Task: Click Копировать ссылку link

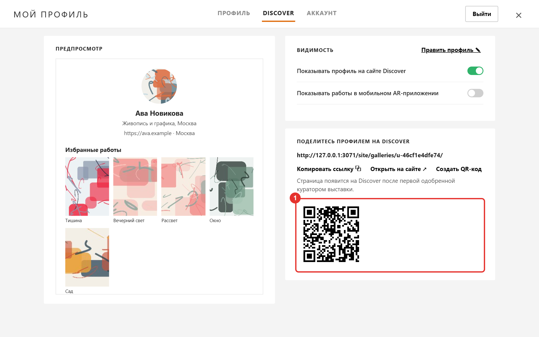Action: (x=329, y=169)
